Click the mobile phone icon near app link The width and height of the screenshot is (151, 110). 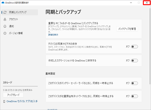coord(4,102)
